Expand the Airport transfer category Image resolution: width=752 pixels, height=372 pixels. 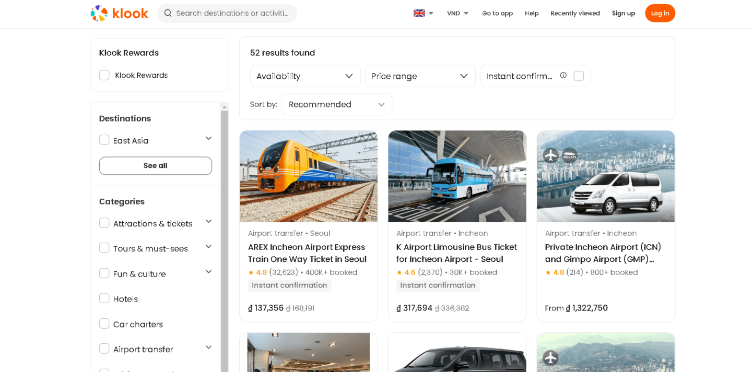208,347
